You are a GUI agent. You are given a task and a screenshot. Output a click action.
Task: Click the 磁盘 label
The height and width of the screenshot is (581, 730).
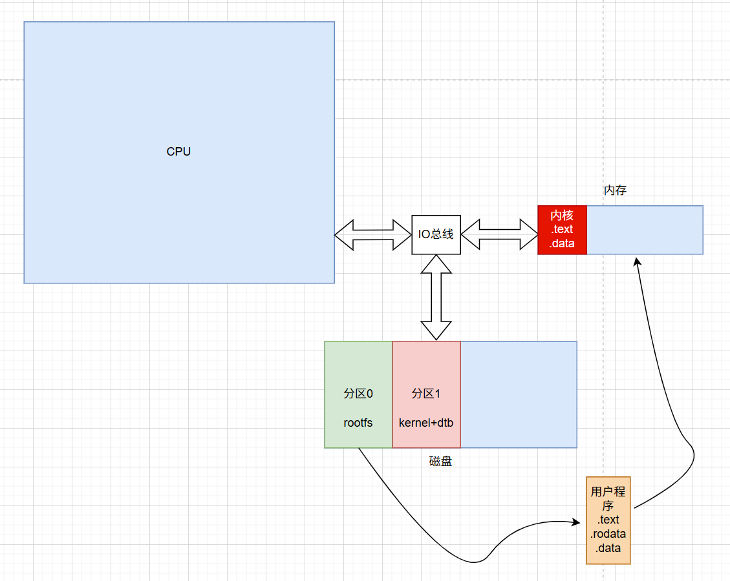click(x=440, y=461)
